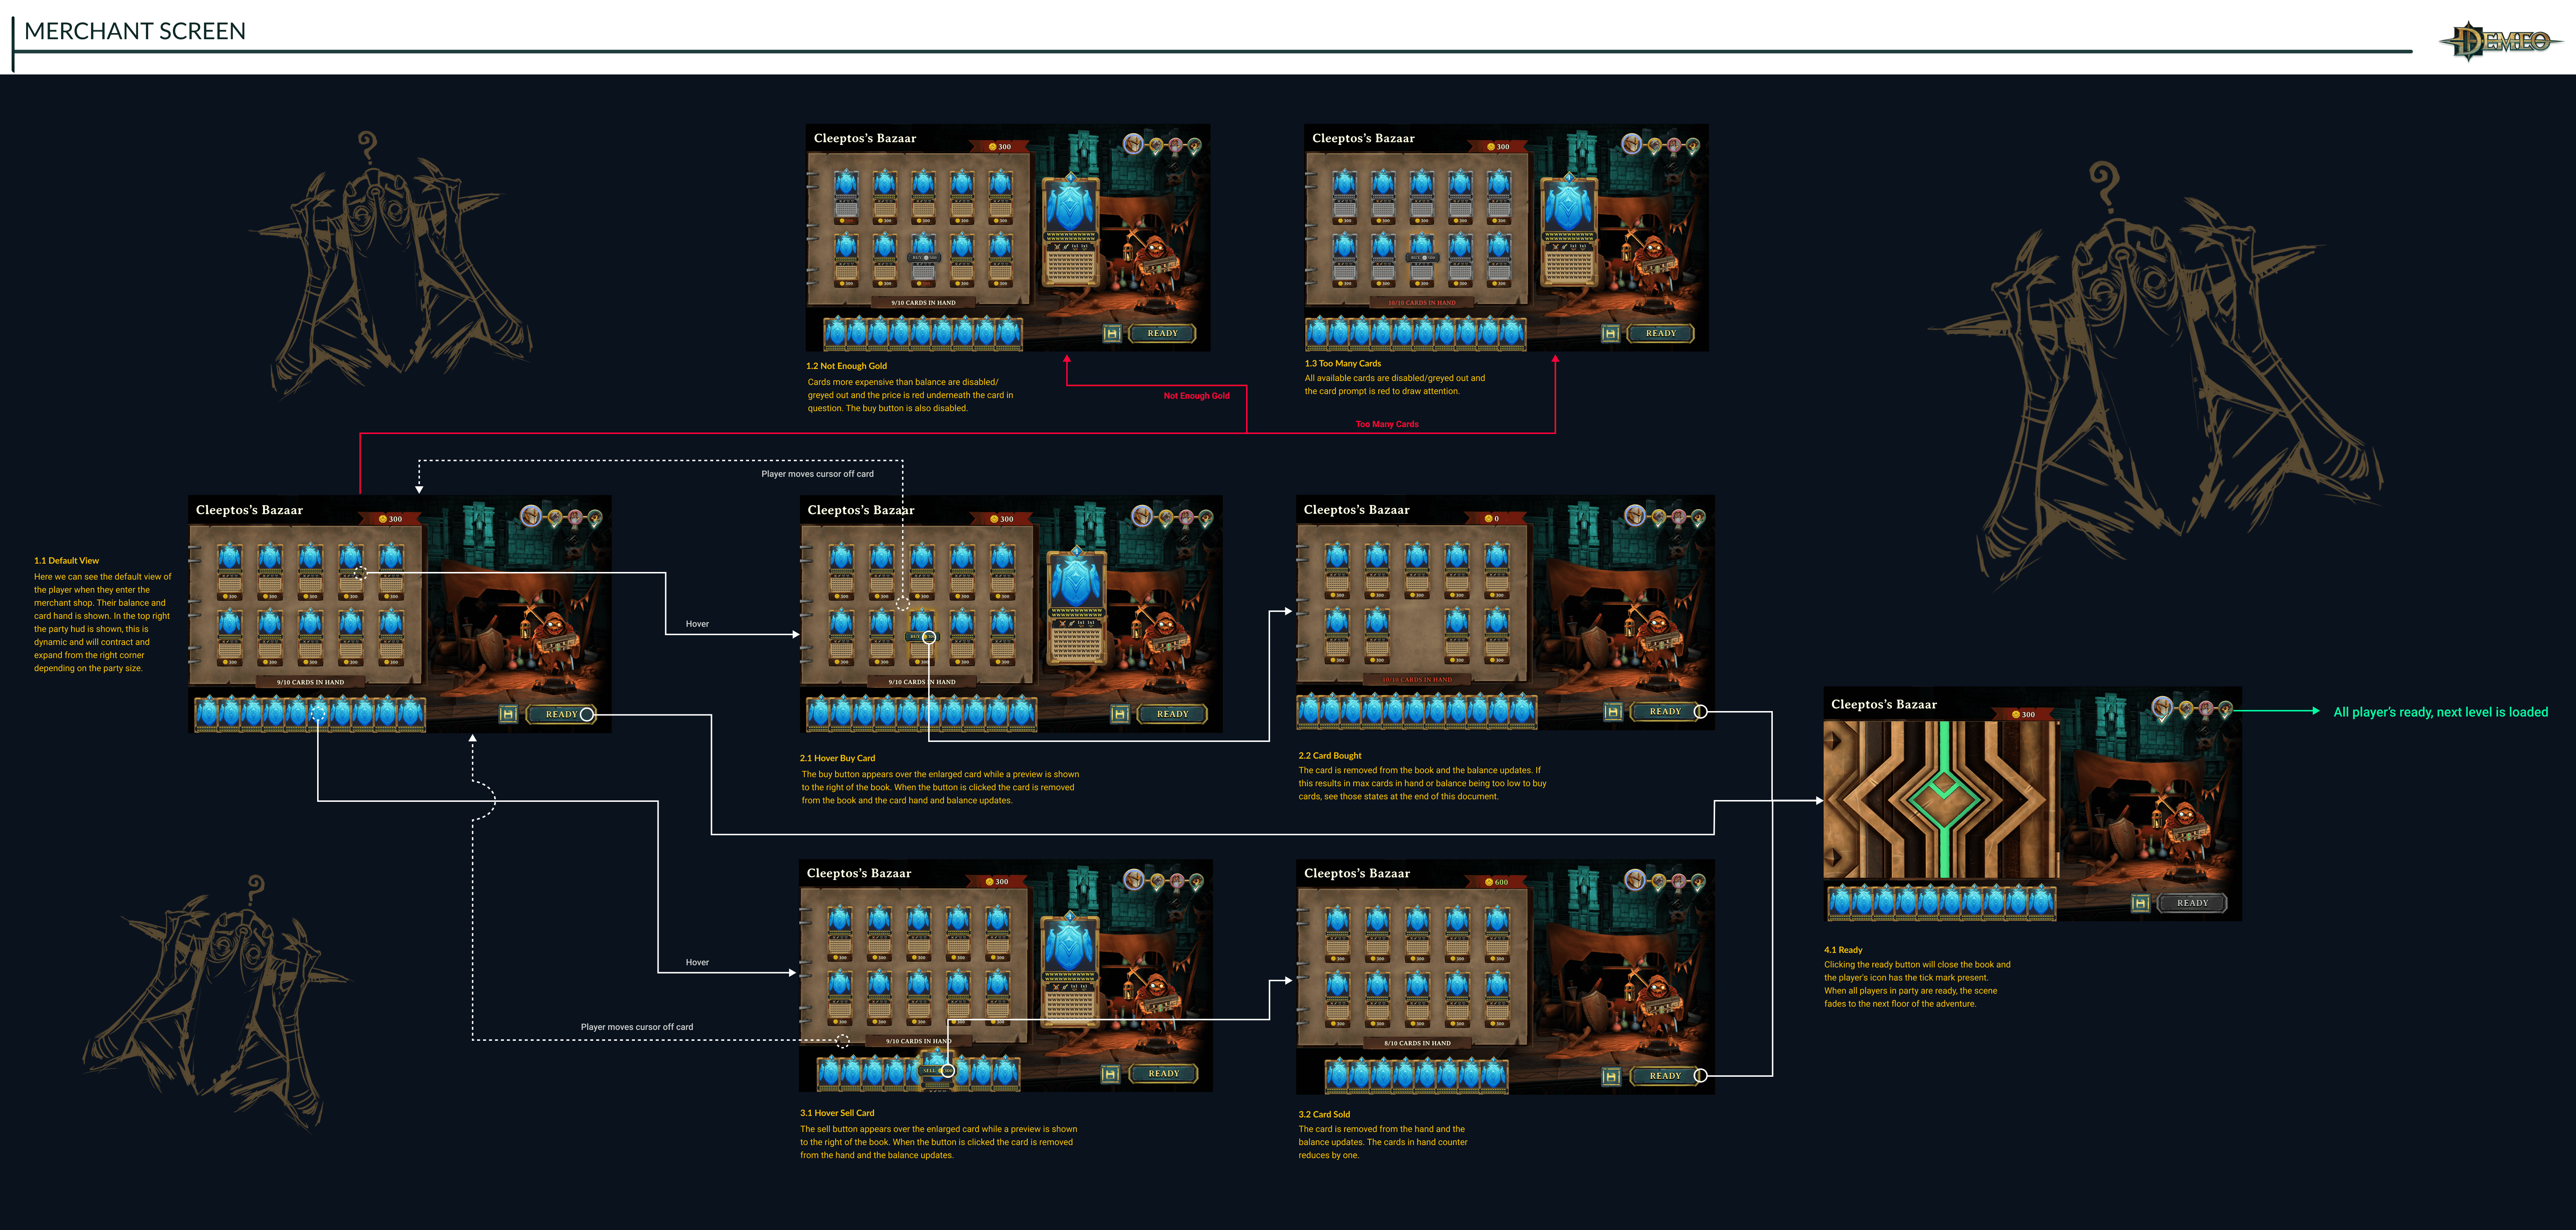Click the 0 gold balance in Card Bought panel
2576x1230 pixels.
[x=1492, y=519]
